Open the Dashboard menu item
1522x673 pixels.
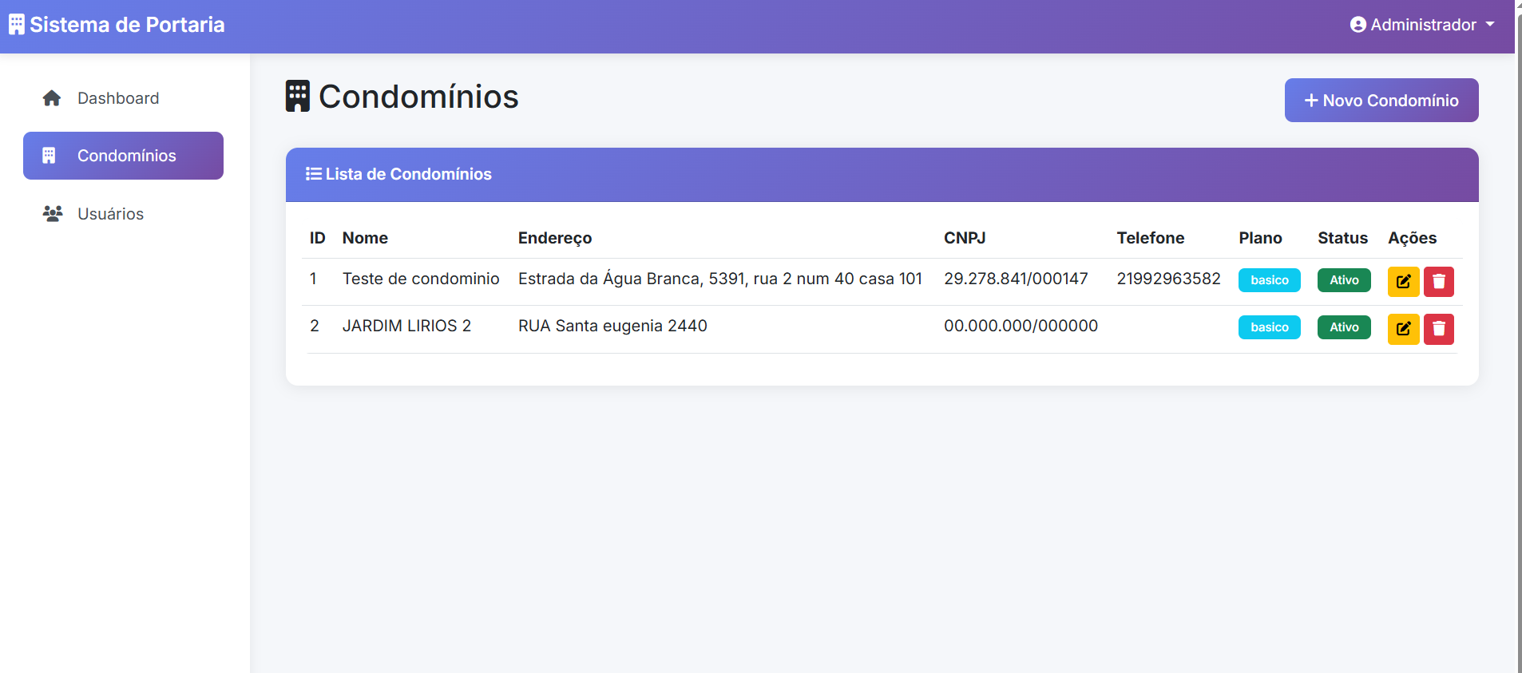(x=118, y=98)
